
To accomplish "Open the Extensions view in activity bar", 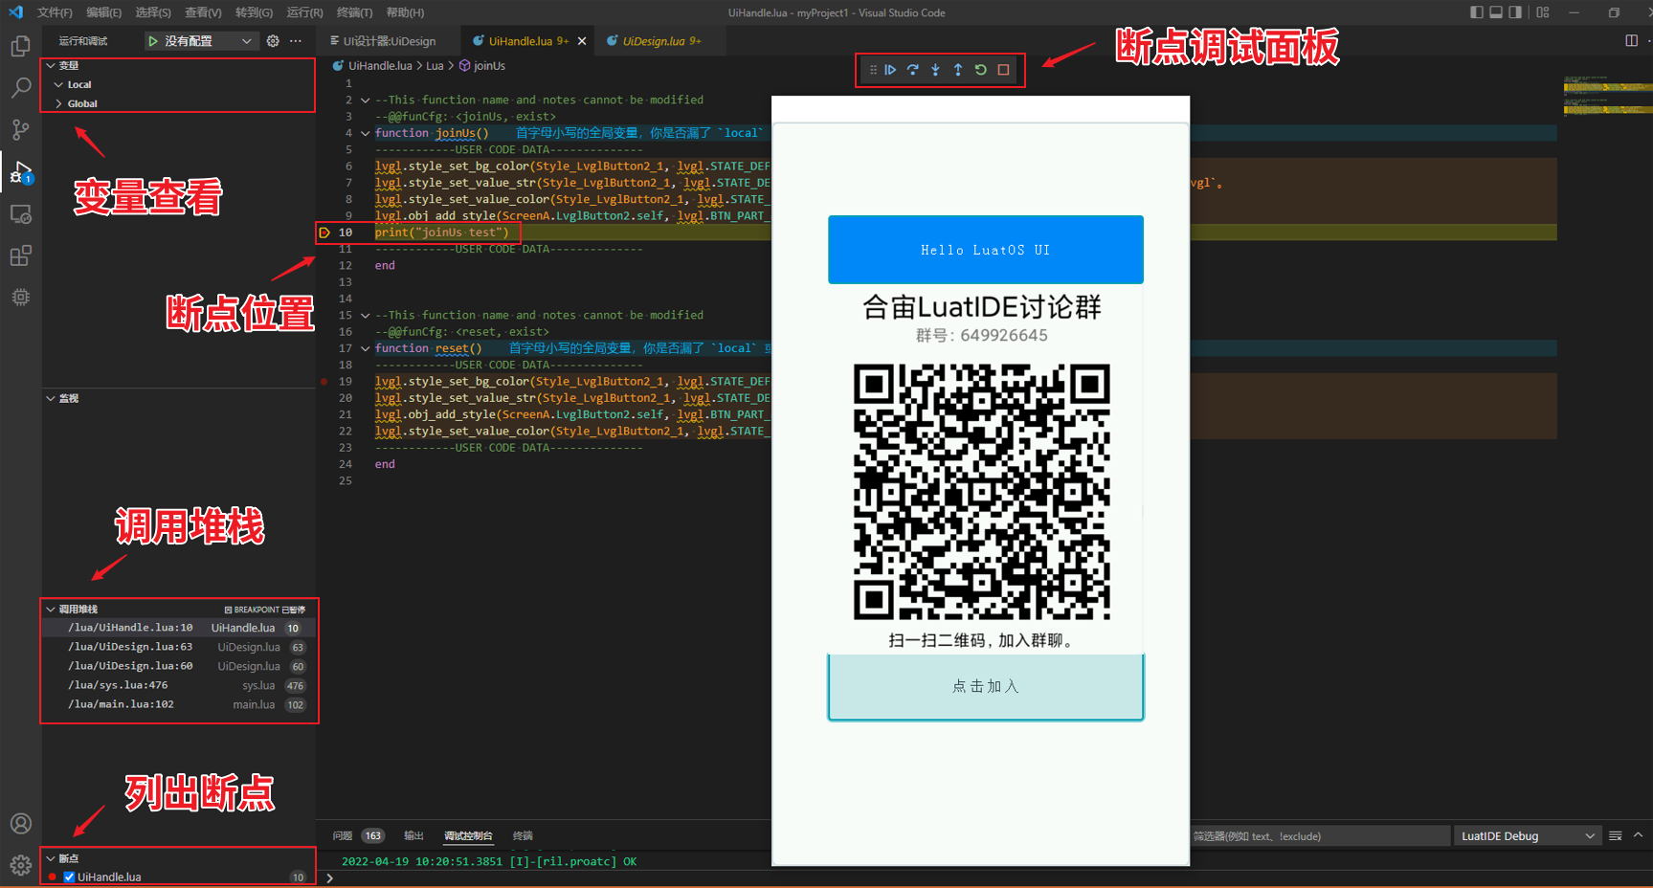I will point(20,255).
